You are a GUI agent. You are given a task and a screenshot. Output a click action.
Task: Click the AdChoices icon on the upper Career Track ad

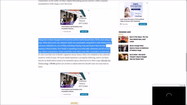point(89,10)
